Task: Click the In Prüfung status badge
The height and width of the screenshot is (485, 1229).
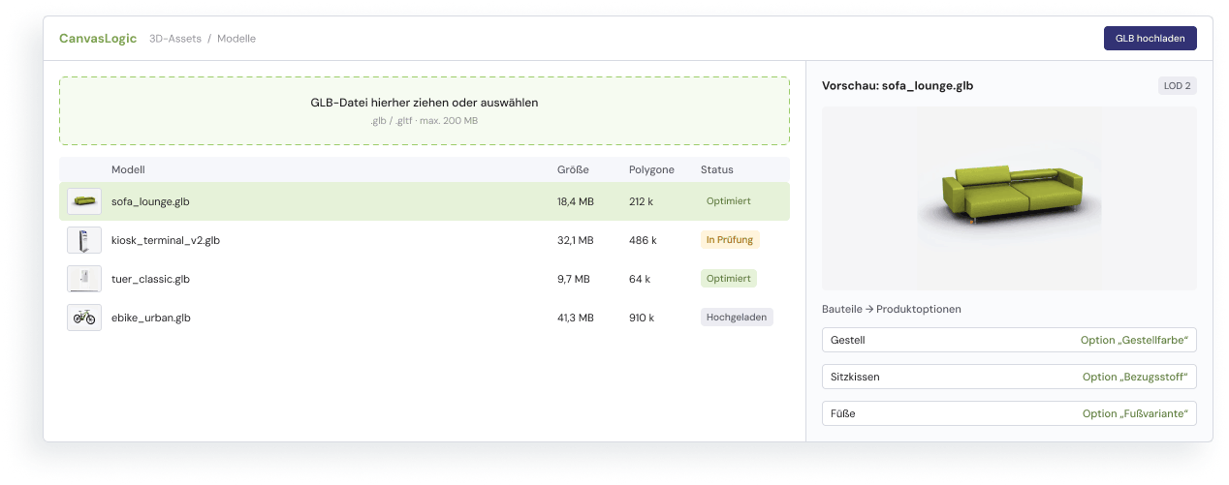Action: click(730, 240)
